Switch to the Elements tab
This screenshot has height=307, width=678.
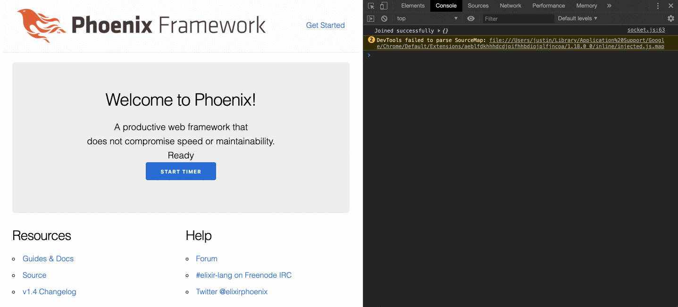point(413,6)
